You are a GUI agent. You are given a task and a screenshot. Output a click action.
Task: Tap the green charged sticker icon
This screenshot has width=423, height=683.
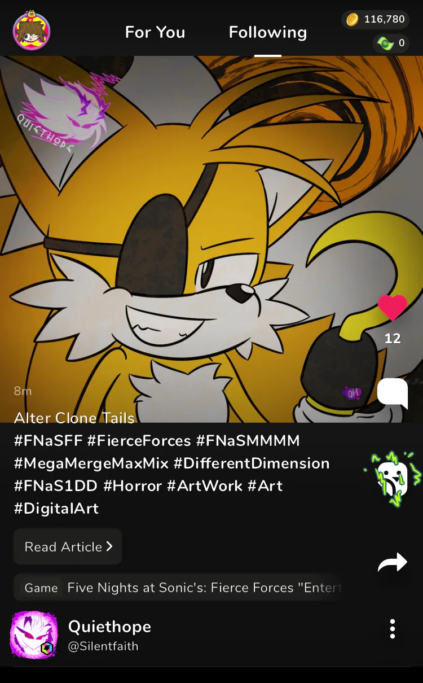(393, 478)
